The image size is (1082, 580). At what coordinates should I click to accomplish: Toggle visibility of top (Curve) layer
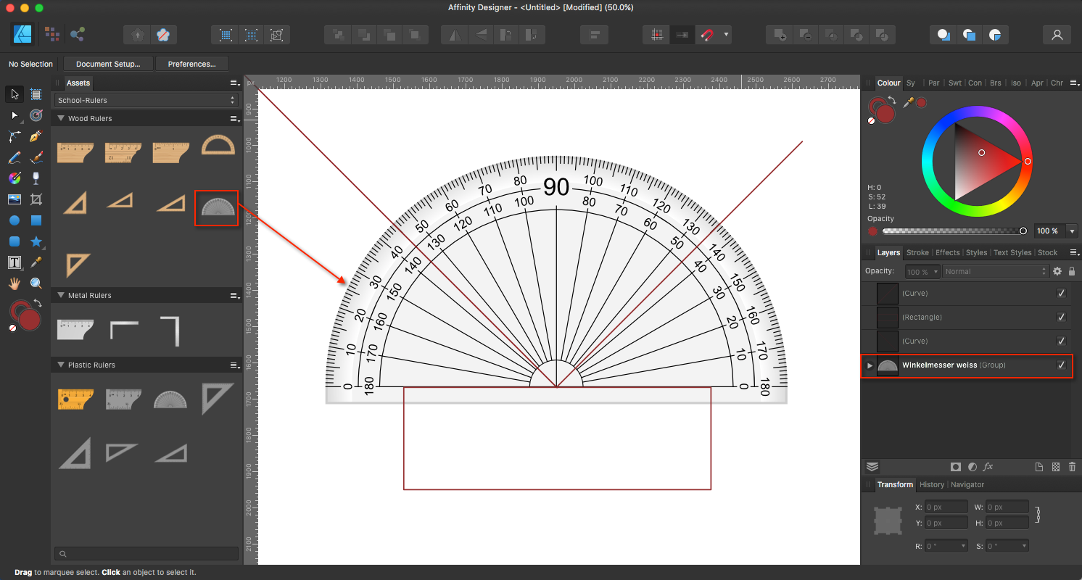tap(1061, 294)
